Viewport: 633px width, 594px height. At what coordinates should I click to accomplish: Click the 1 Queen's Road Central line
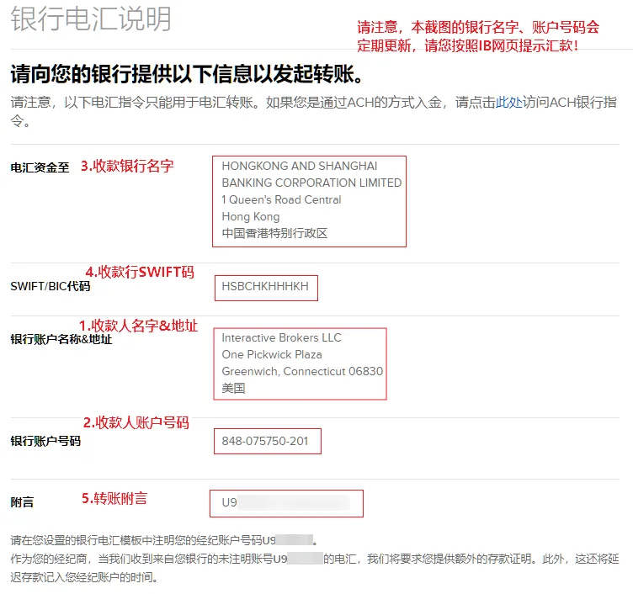(281, 199)
